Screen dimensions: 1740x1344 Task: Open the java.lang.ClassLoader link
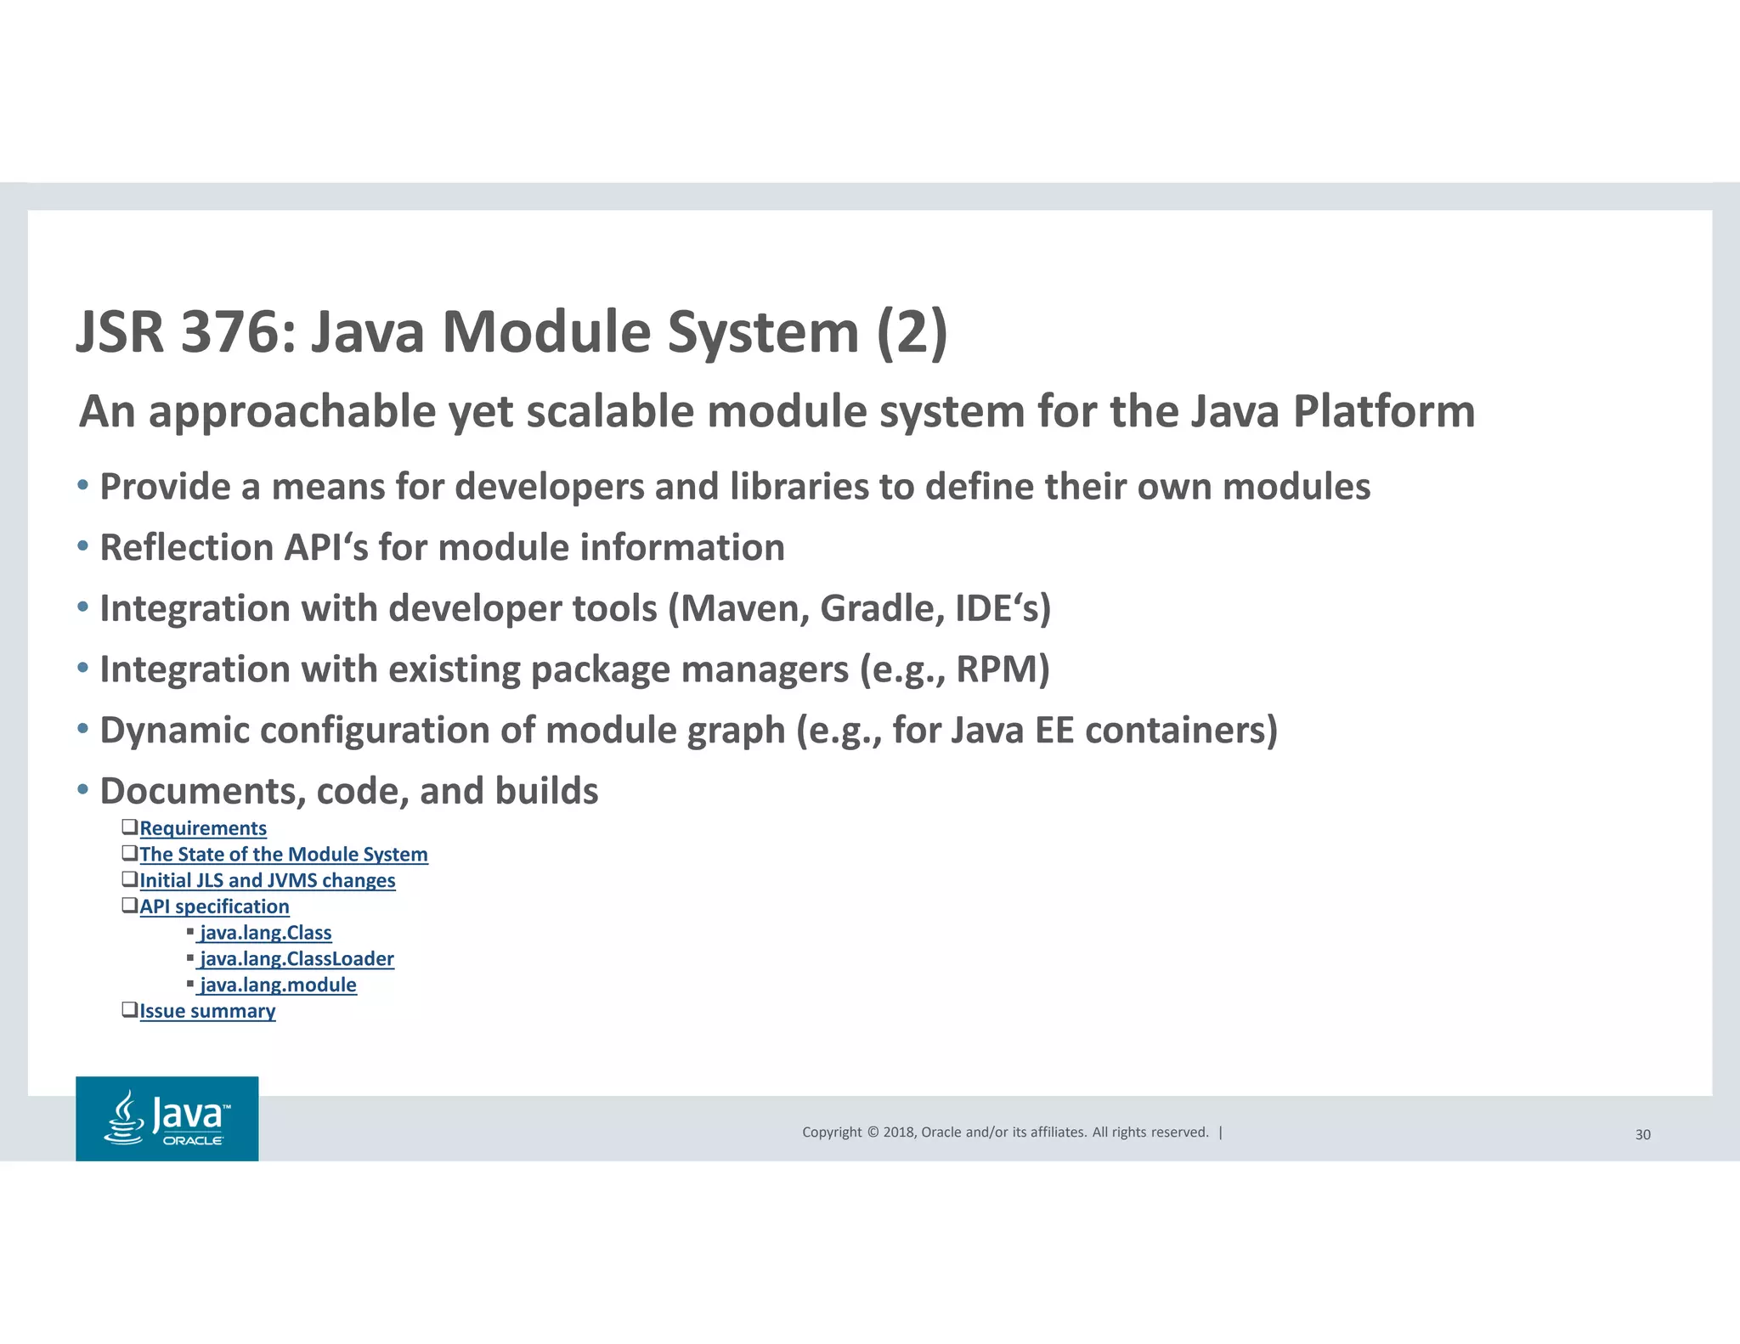pyautogui.click(x=297, y=959)
